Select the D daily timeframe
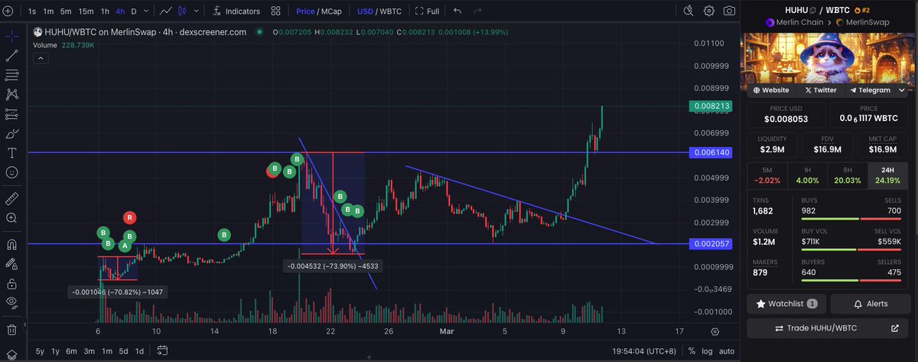The width and height of the screenshot is (918, 362). (134, 11)
